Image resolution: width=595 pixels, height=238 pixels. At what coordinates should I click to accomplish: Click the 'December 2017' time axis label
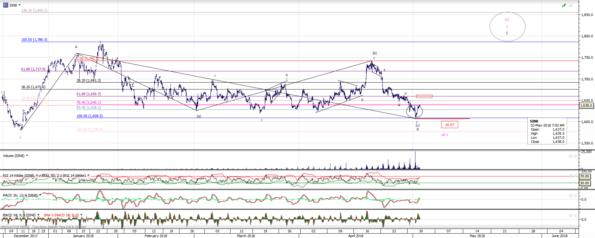coord(26,236)
